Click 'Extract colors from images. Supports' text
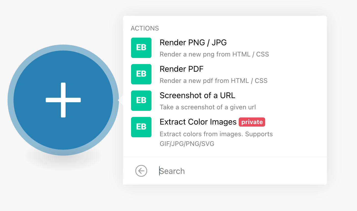The width and height of the screenshot is (357, 211). pos(216,134)
